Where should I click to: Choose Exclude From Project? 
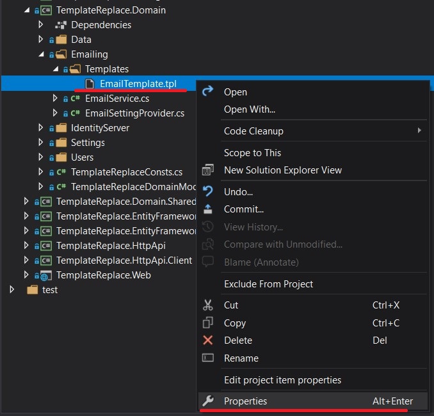[x=268, y=284]
